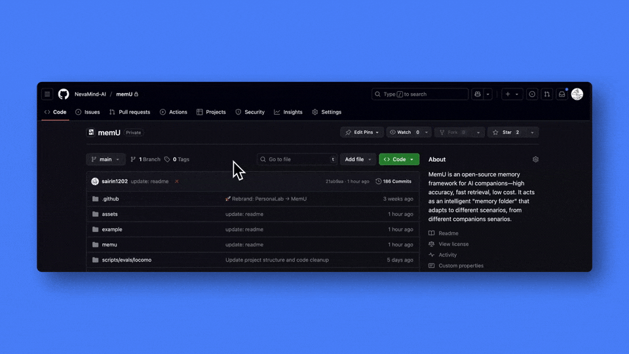
Task: Click the Readme link in About
Action: pyautogui.click(x=444, y=233)
